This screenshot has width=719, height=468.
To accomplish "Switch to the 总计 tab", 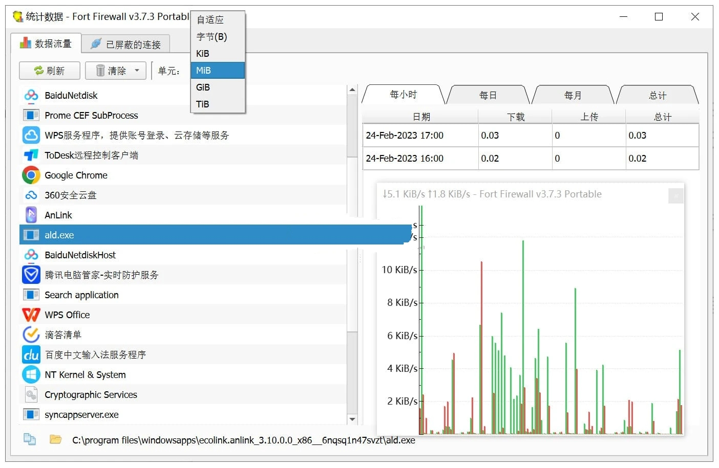I will point(658,96).
